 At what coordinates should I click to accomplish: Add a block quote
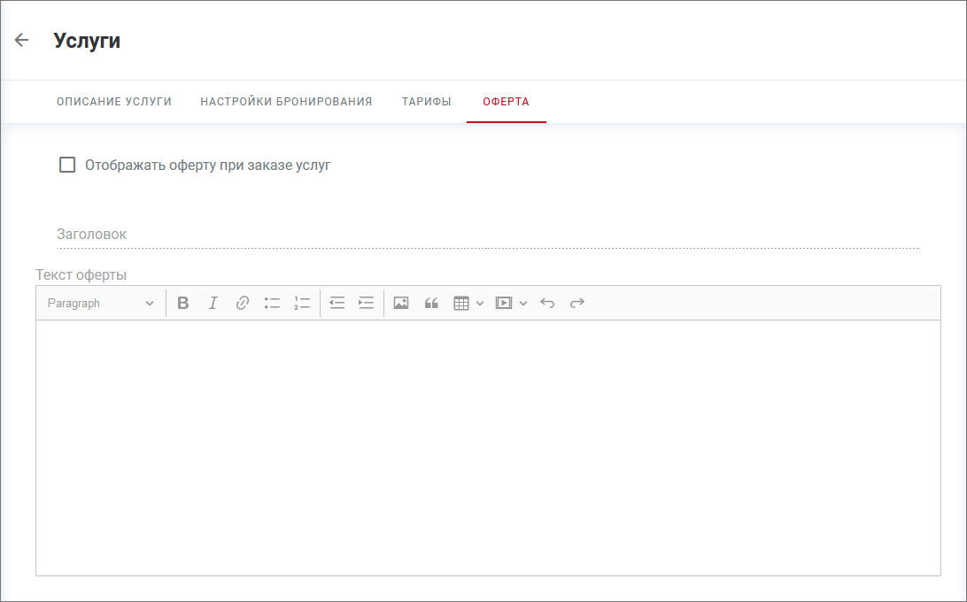coord(431,303)
